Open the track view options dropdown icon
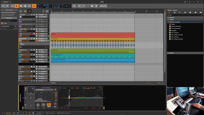This screenshot has height=115, width=204. coord(21,11)
